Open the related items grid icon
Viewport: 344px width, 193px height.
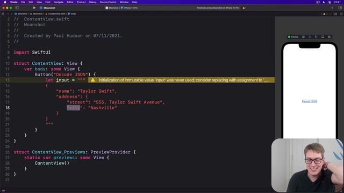coord(3,14)
